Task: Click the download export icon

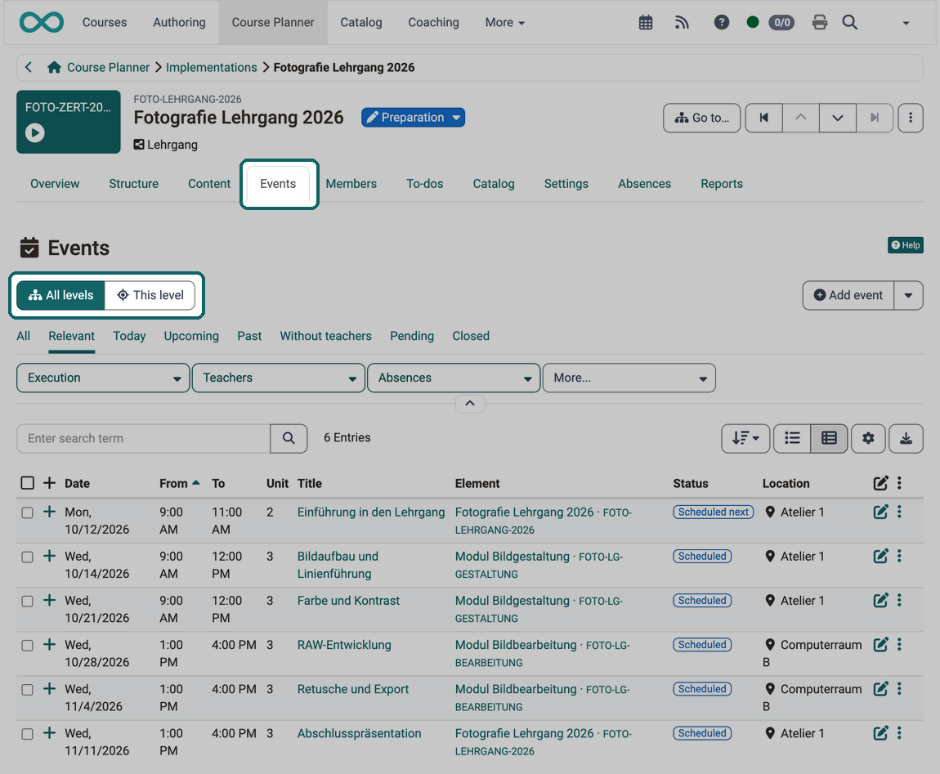Action: 906,438
